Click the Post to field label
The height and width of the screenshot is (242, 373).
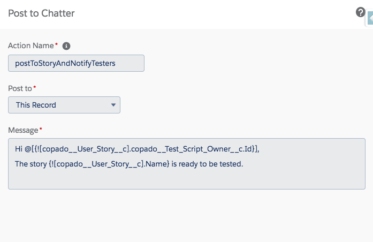pyautogui.click(x=20, y=88)
